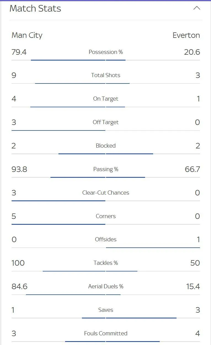211x345 pixels.
Task: Click the On Target stat label
Action: coord(106,99)
